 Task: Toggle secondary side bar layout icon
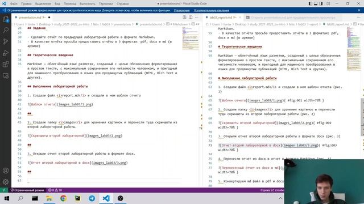coord(321,3)
